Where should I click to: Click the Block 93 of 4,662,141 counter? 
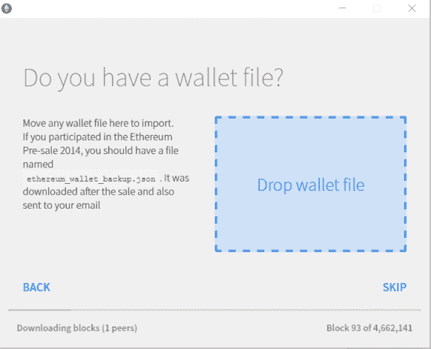tap(369, 328)
